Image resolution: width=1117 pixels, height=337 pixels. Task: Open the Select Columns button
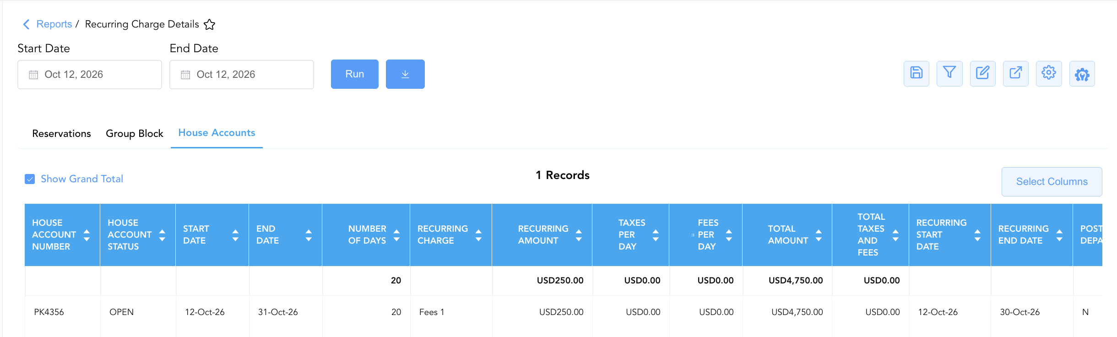point(1052,182)
